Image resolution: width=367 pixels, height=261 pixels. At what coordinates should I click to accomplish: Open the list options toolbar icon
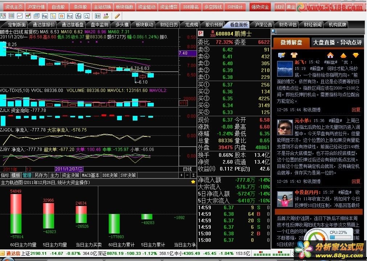98,16
